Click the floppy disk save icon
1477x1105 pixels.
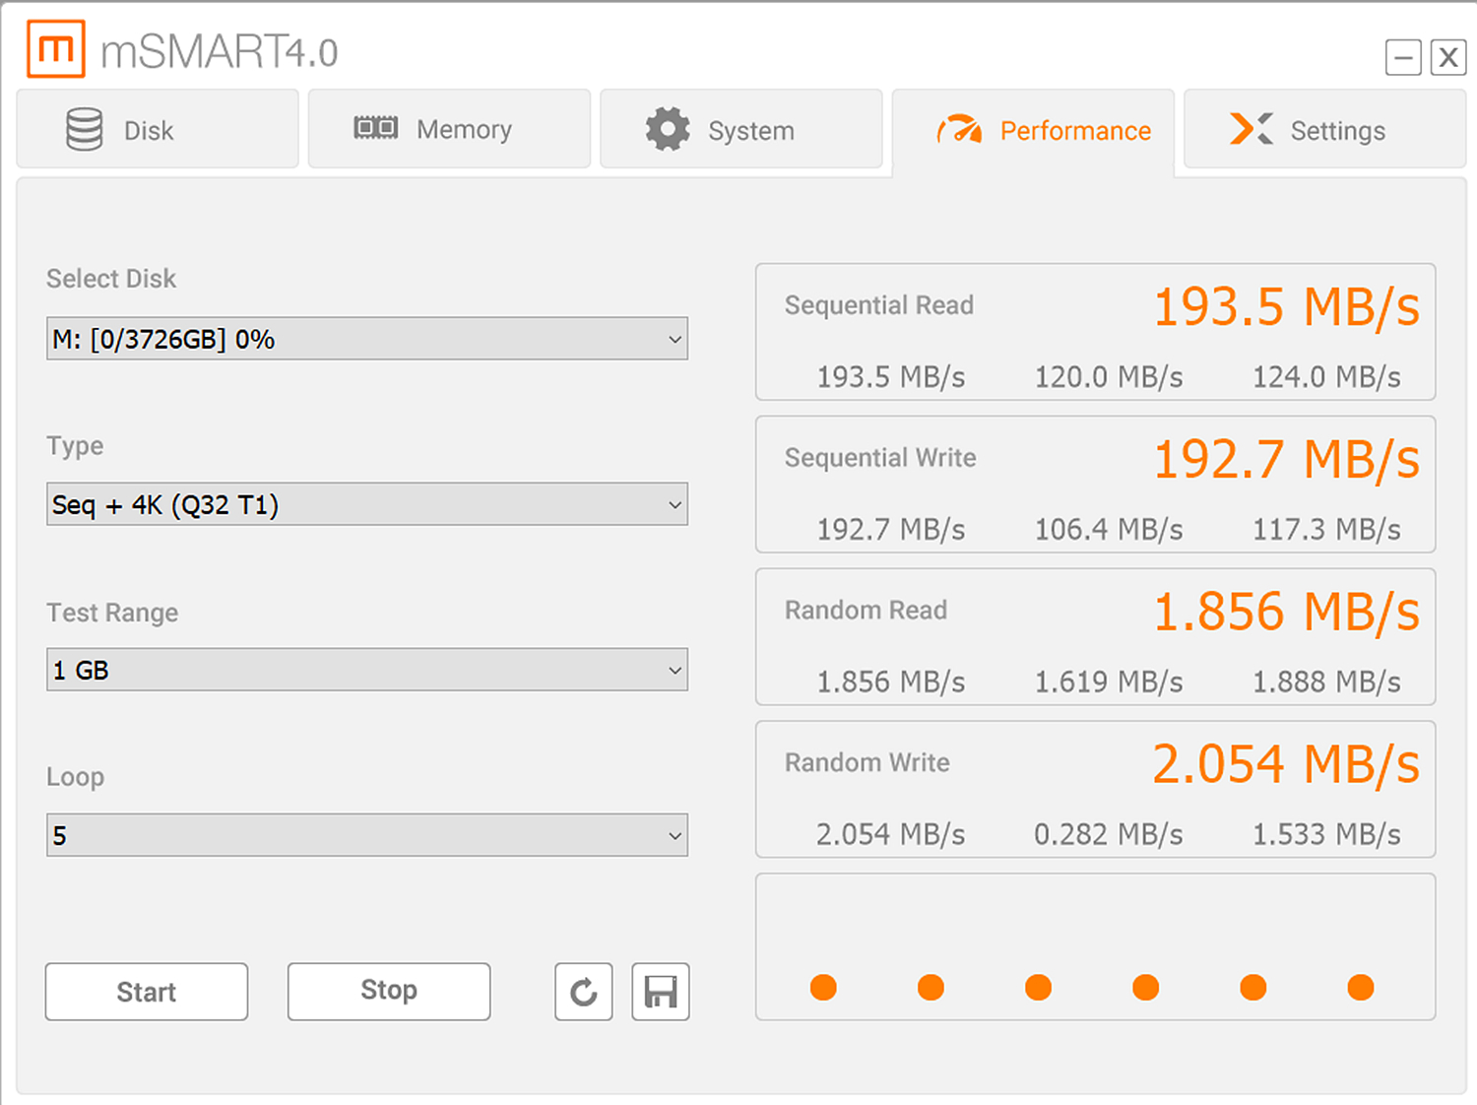coord(661,992)
